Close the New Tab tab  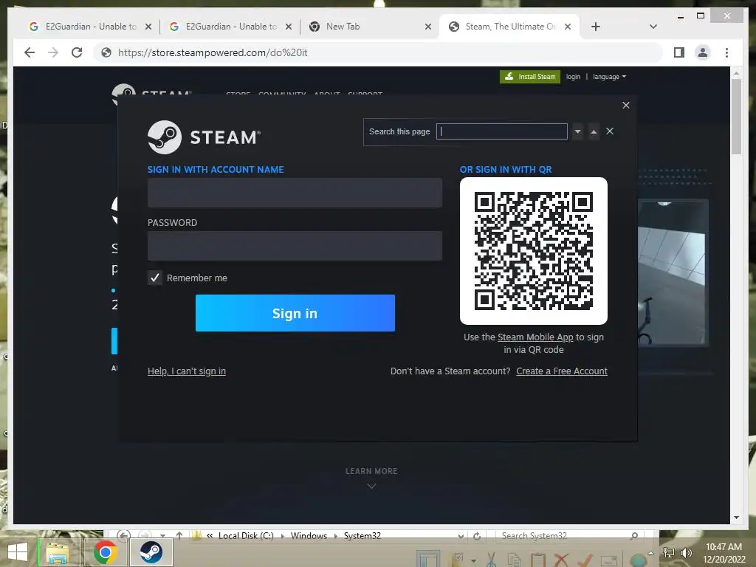click(x=427, y=27)
